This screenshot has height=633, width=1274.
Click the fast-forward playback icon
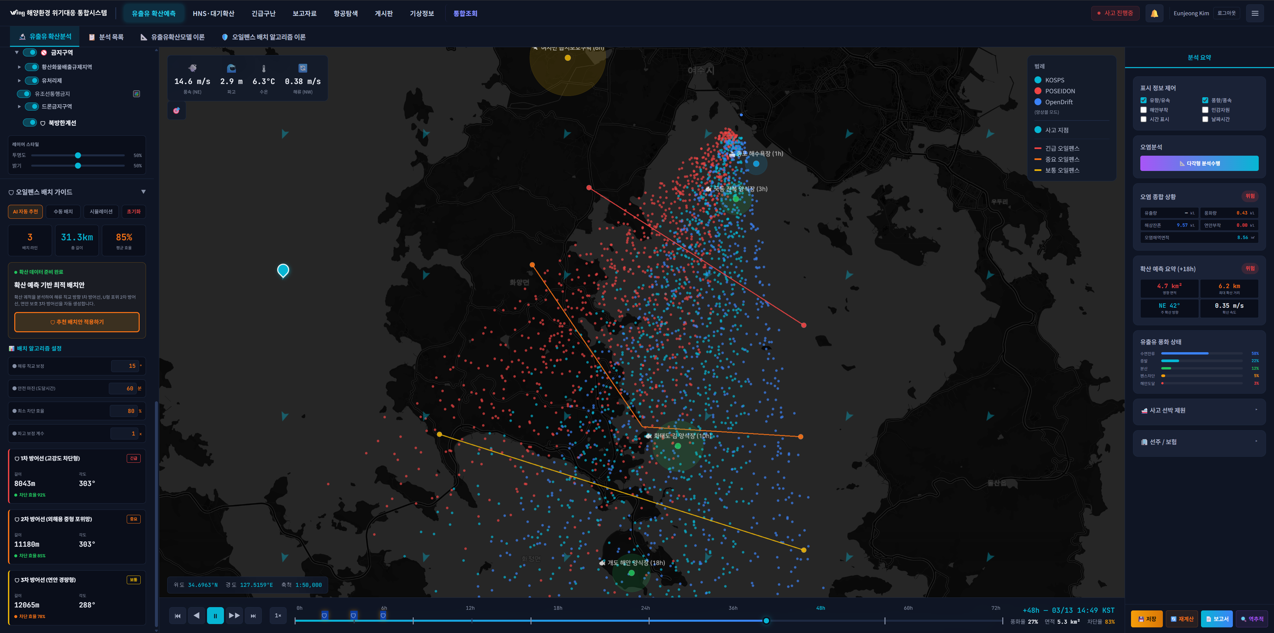pyautogui.click(x=235, y=616)
